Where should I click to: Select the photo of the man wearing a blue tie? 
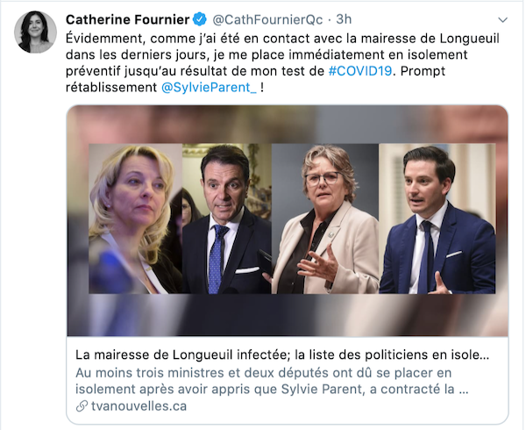point(227,219)
